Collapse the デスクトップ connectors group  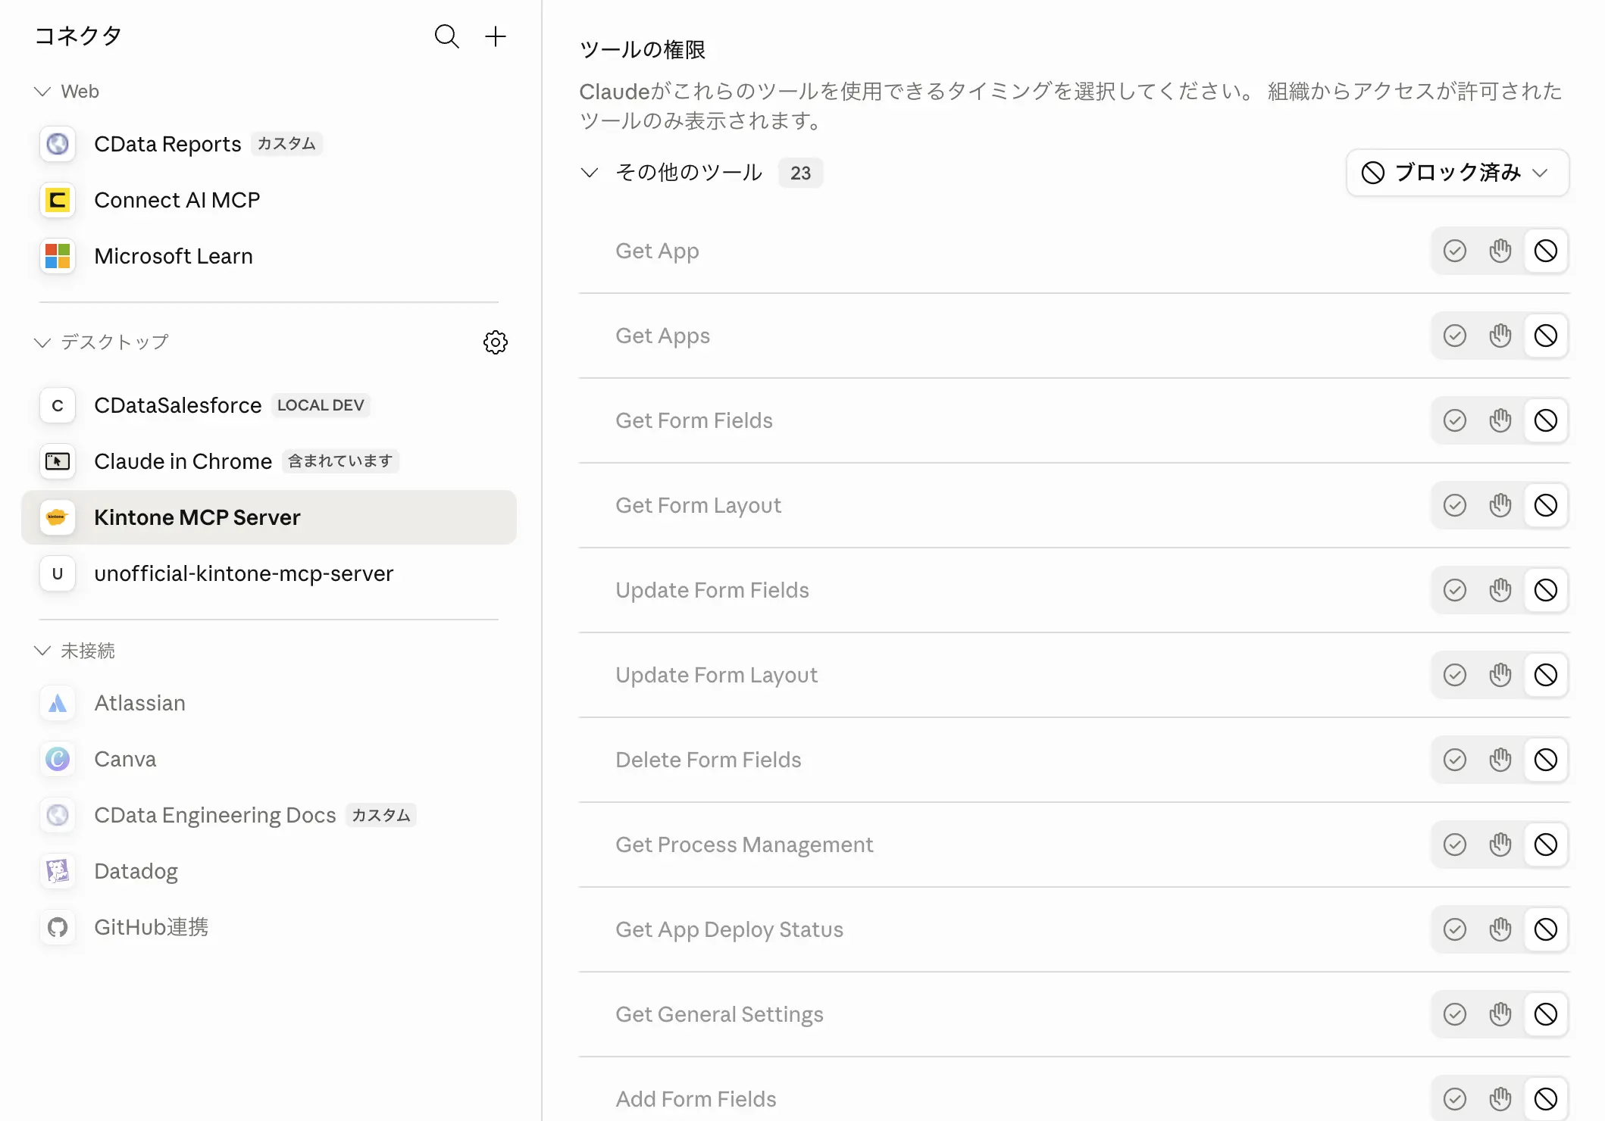point(42,342)
